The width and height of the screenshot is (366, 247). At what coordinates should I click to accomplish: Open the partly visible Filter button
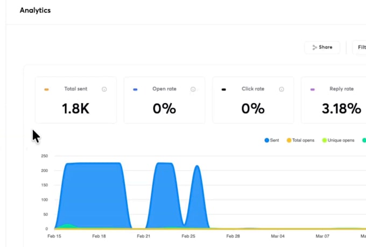[359, 47]
